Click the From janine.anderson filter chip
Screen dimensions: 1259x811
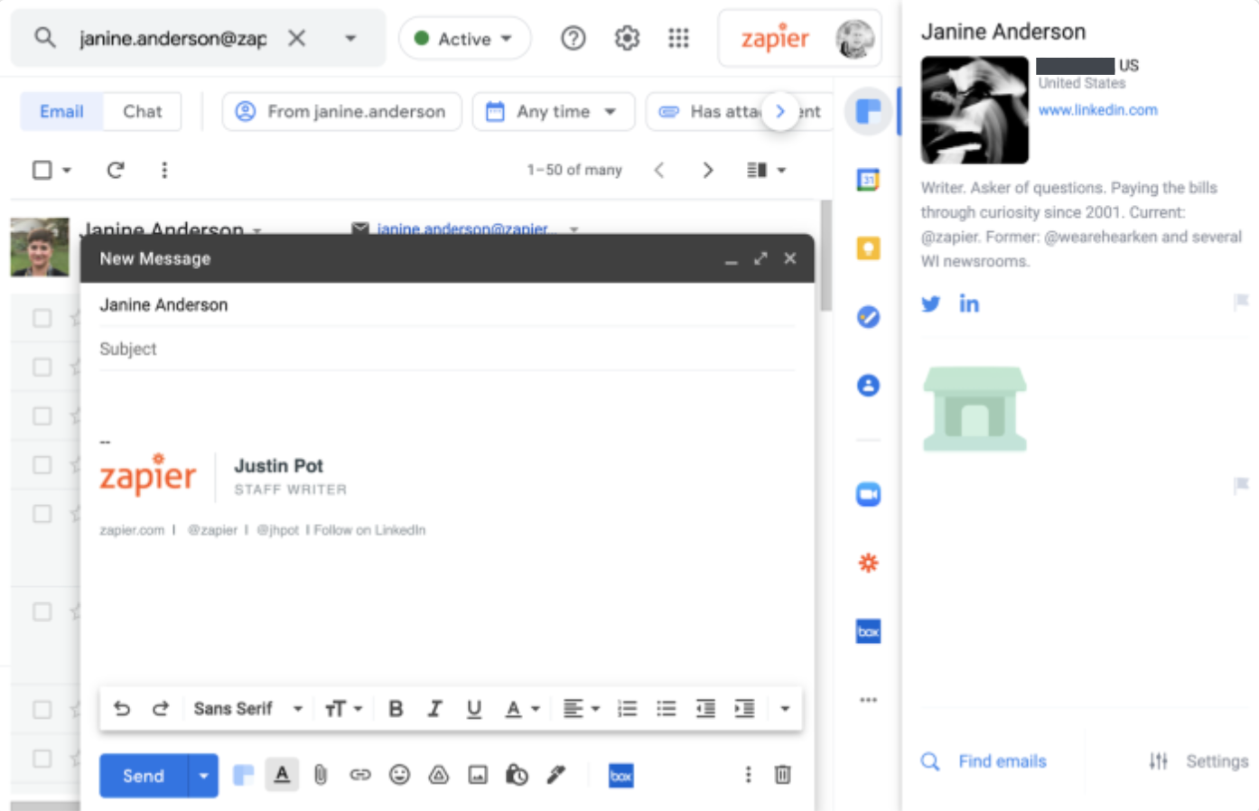[341, 111]
